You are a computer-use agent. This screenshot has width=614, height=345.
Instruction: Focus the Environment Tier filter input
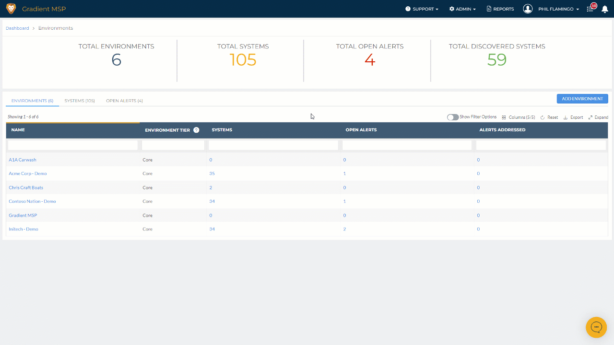(173, 145)
